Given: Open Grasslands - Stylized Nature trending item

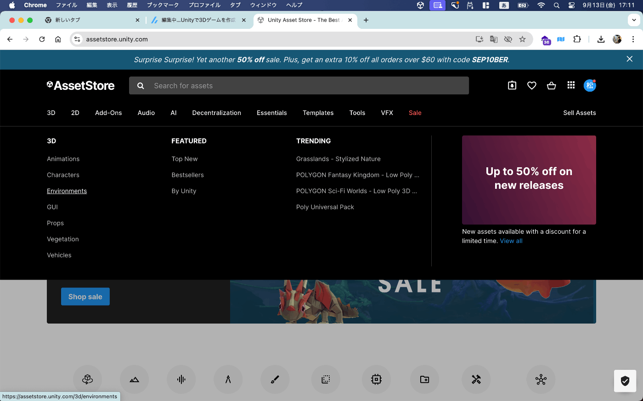Looking at the screenshot, I should coord(338,159).
